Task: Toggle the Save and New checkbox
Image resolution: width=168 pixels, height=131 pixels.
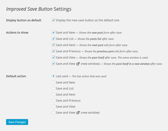Action: point(53,33)
